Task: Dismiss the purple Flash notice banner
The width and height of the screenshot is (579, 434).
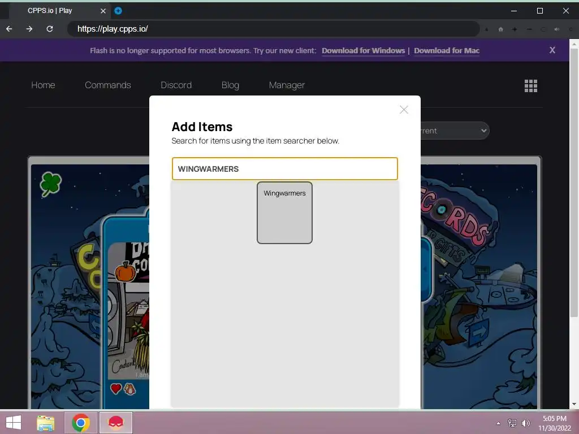Action: (552, 50)
